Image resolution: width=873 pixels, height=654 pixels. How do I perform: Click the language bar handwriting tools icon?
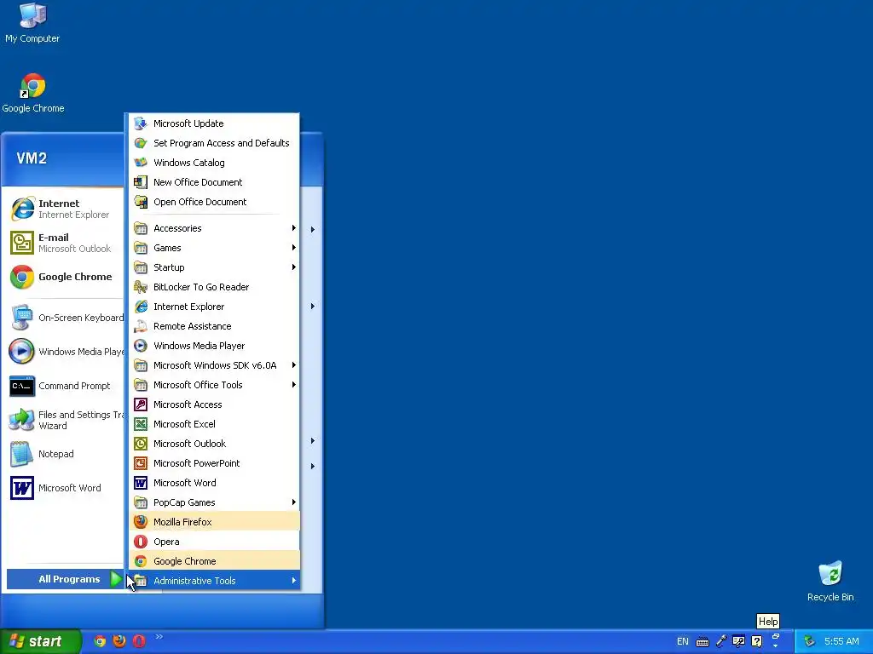click(739, 641)
